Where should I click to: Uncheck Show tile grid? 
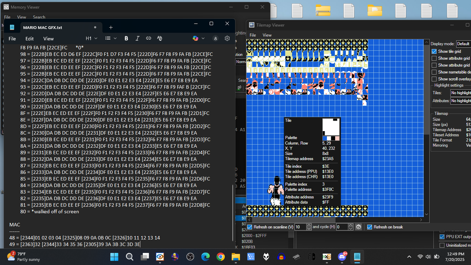coord(434,51)
